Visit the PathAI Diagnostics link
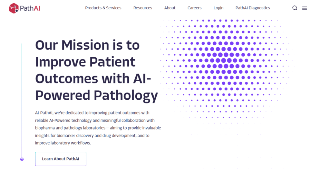The height and width of the screenshot is (180, 330). (x=253, y=8)
